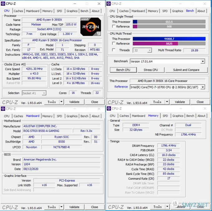Click the LPCIO chip value NCT6798D-R
Viewport: 212px width, 211px height.
pos(62,147)
